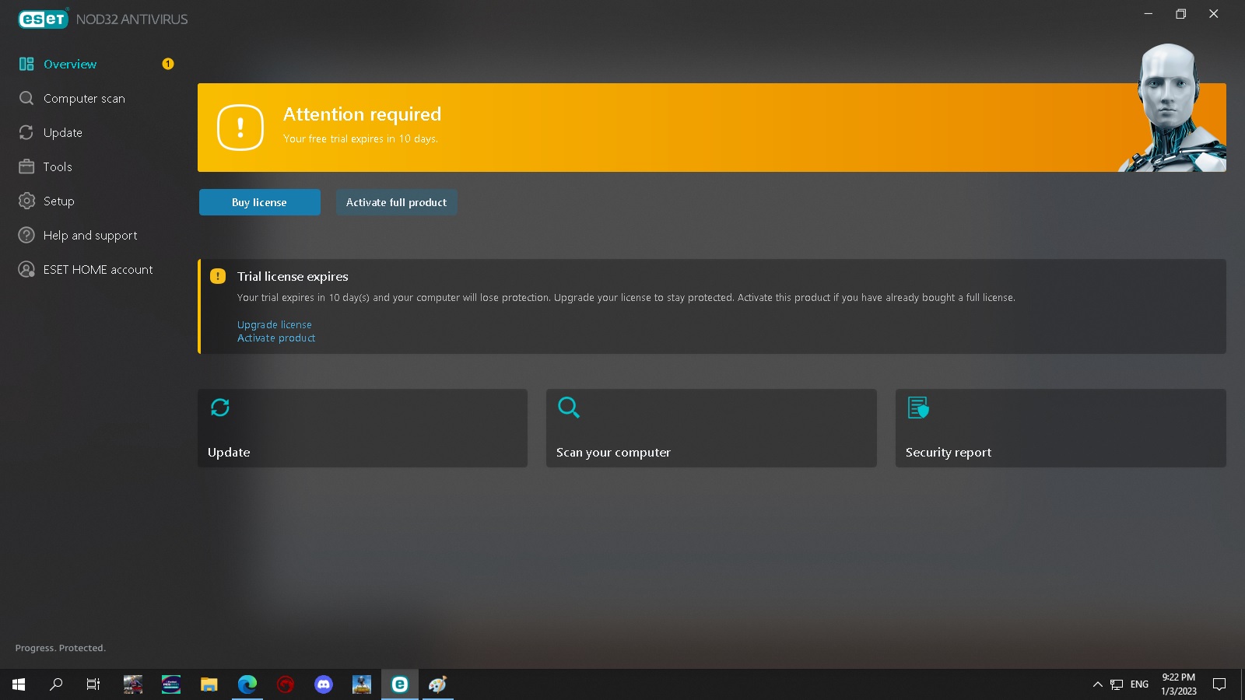Click the ESET logo in the title bar

(x=44, y=19)
